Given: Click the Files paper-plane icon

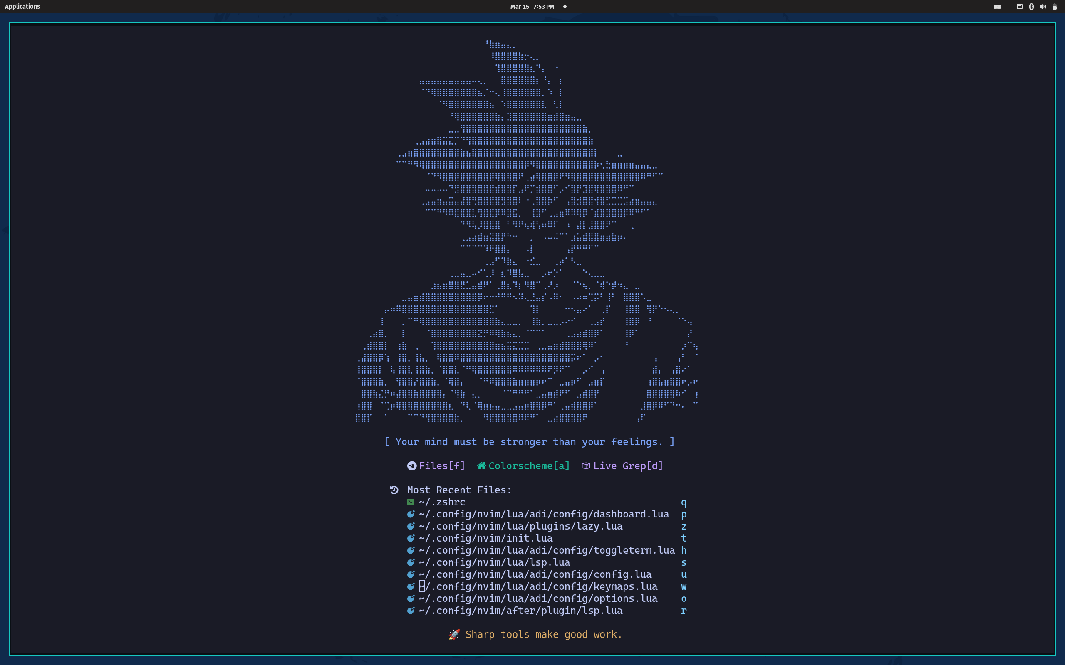Looking at the screenshot, I should click(411, 466).
